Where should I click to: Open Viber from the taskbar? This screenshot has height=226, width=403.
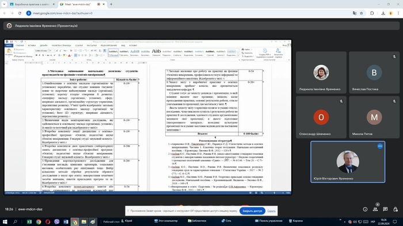[x=57, y=221]
